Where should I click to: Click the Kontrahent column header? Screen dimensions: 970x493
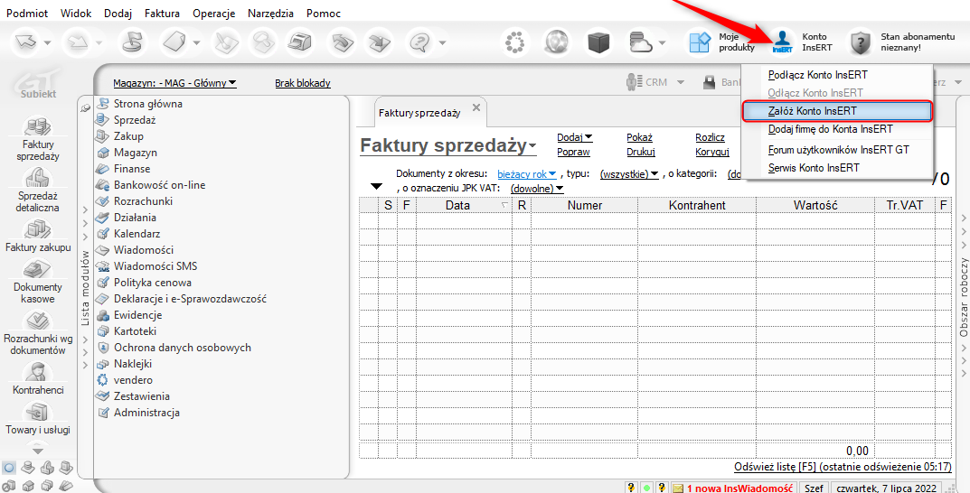tap(697, 205)
